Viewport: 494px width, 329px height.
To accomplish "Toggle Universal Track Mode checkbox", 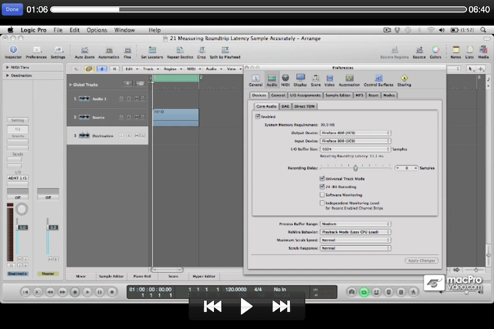I will (322, 178).
